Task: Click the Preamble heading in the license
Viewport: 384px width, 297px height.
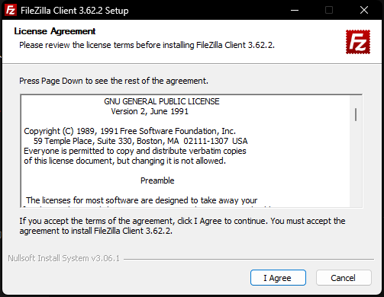Action: [157, 180]
